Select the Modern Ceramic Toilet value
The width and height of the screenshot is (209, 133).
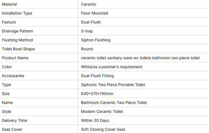click(x=102, y=111)
